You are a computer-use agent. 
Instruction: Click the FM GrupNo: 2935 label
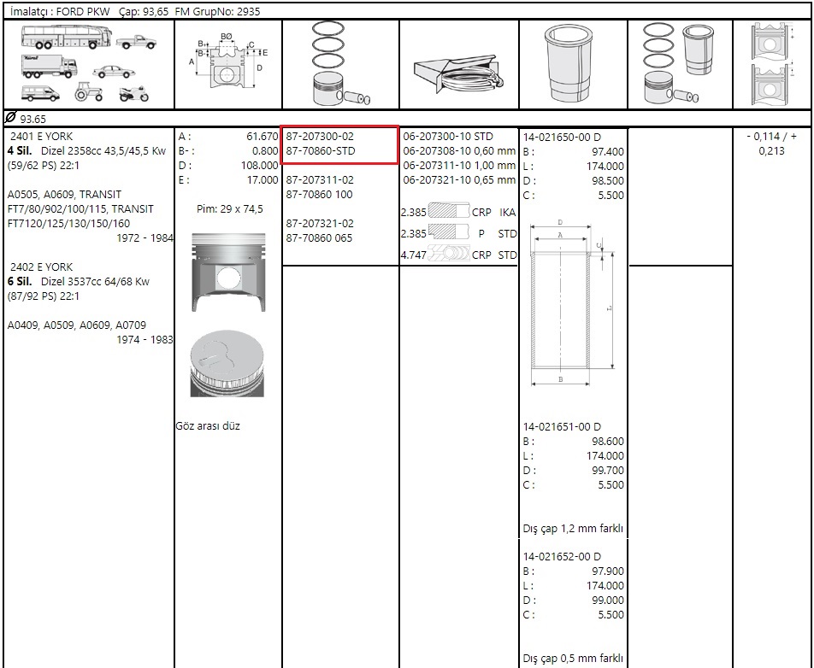(x=217, y=11)
